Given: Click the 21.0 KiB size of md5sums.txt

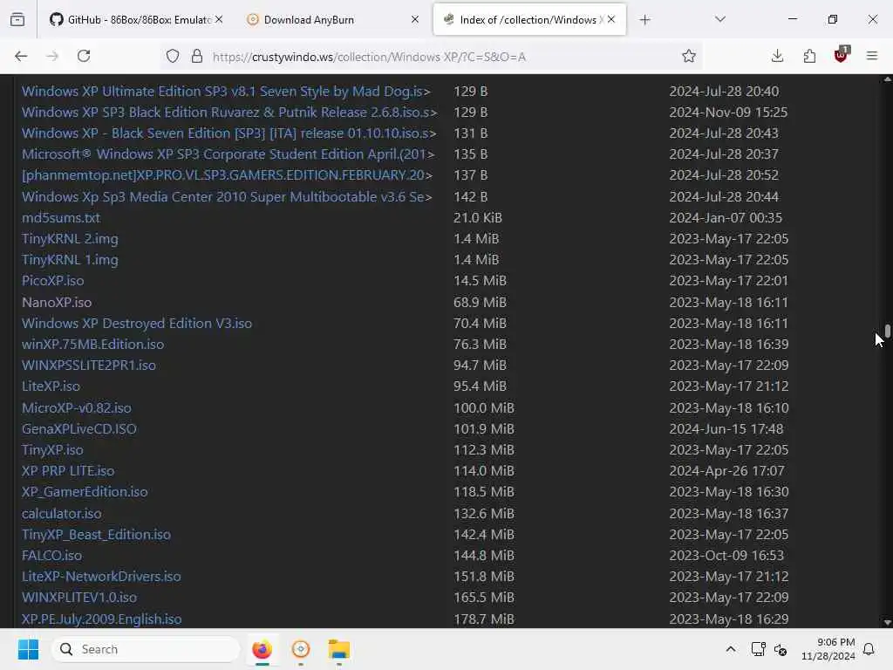Looking at the screenshot, I should click(x=478, y=217).
